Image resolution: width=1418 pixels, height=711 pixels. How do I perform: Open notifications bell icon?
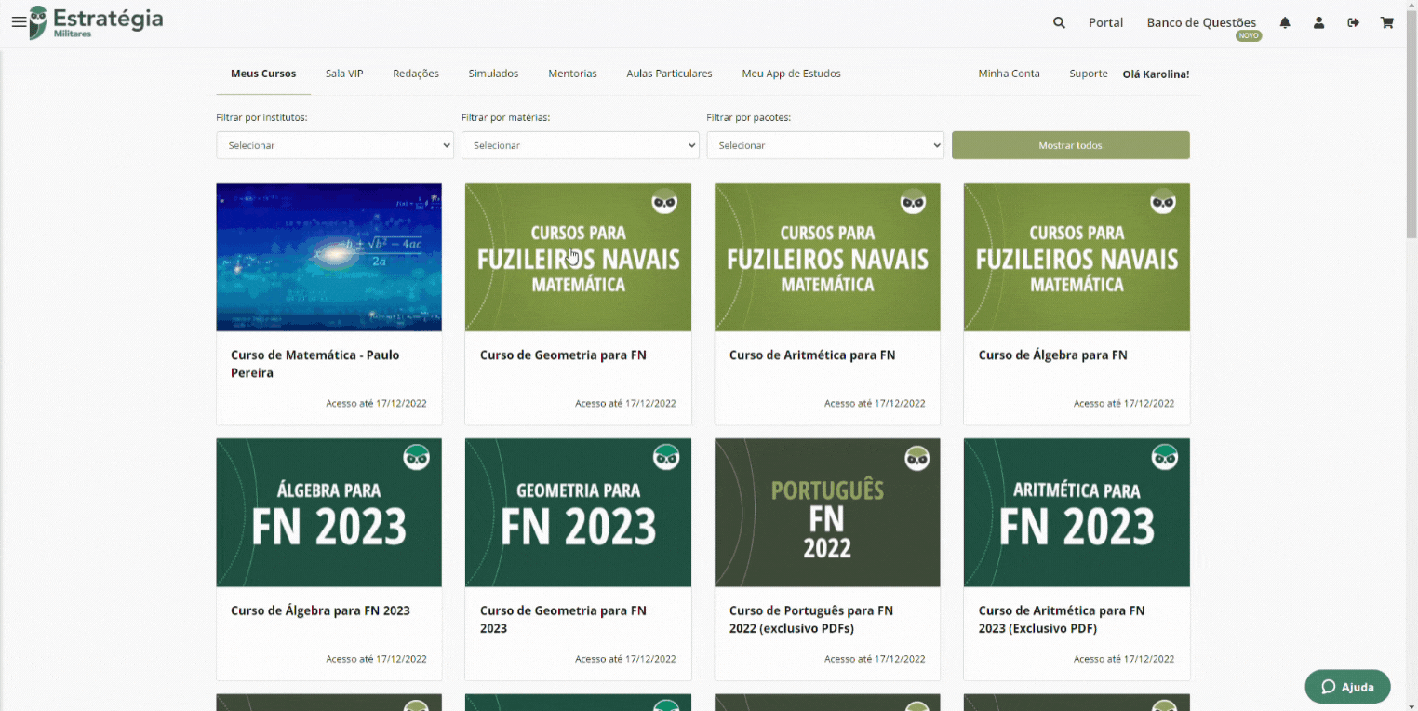[1285, 22]
